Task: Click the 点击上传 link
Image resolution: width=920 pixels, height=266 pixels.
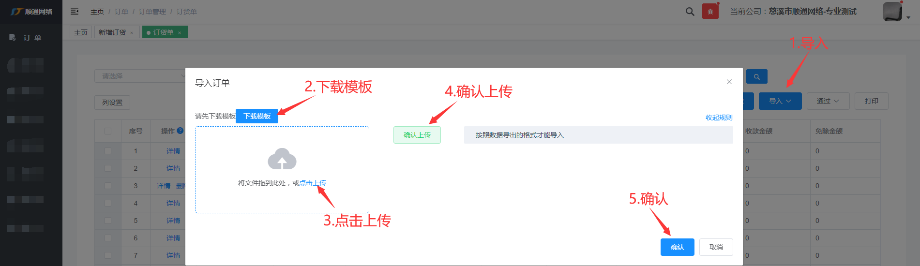Action: click(x=313, y=183)
